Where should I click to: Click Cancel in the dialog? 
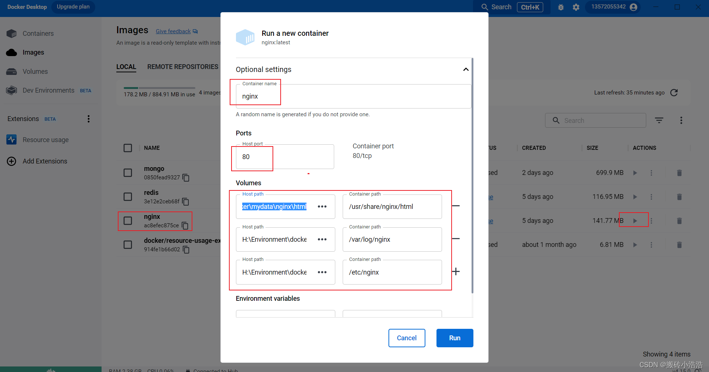point(407,338)
